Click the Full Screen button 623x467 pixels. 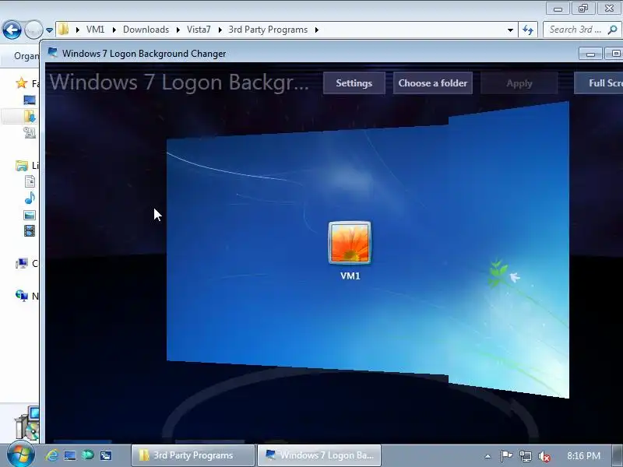point(599,83)
